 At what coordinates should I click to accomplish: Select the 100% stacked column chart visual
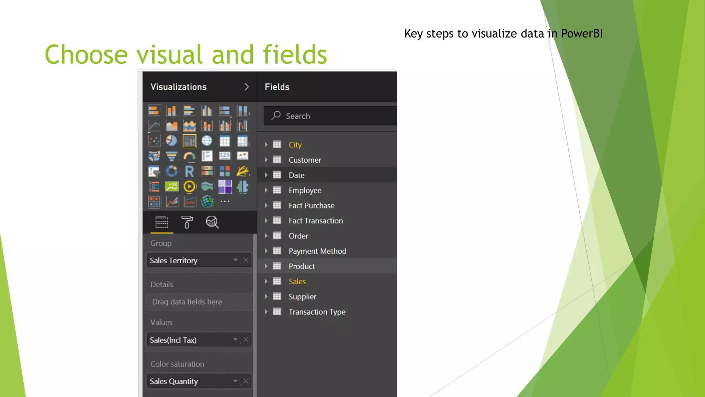pos(243,111)
